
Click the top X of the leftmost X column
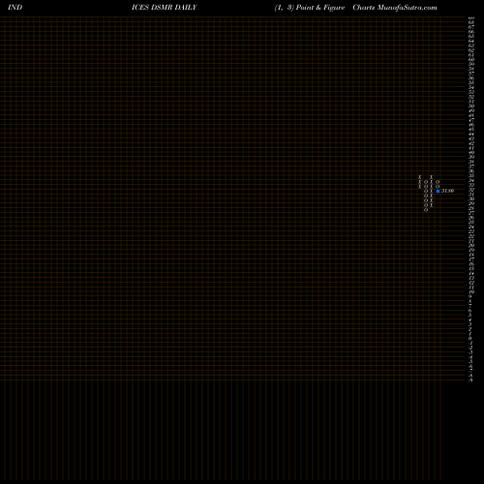(420, 177)
